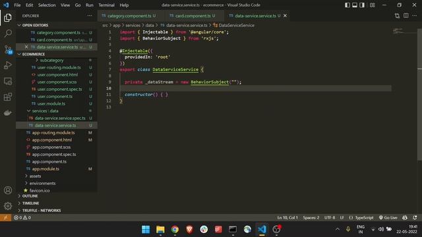The height and width of the screenshot is (237, 422).
Task: Open the Search view in activity bar
Action: tap(8, 34)
